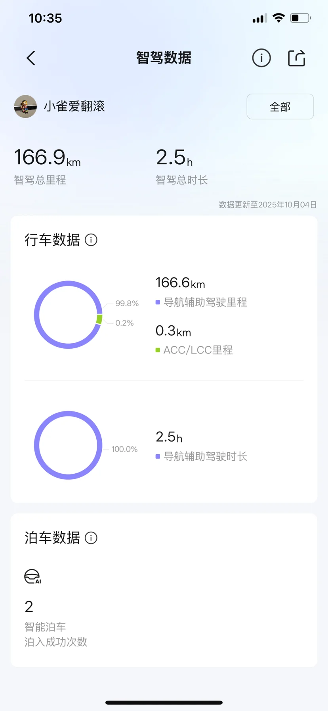Tap info icon beside 泊车数据
This screenshot has height=711, width=328.
pyautogui.click(x=91, y=538)
